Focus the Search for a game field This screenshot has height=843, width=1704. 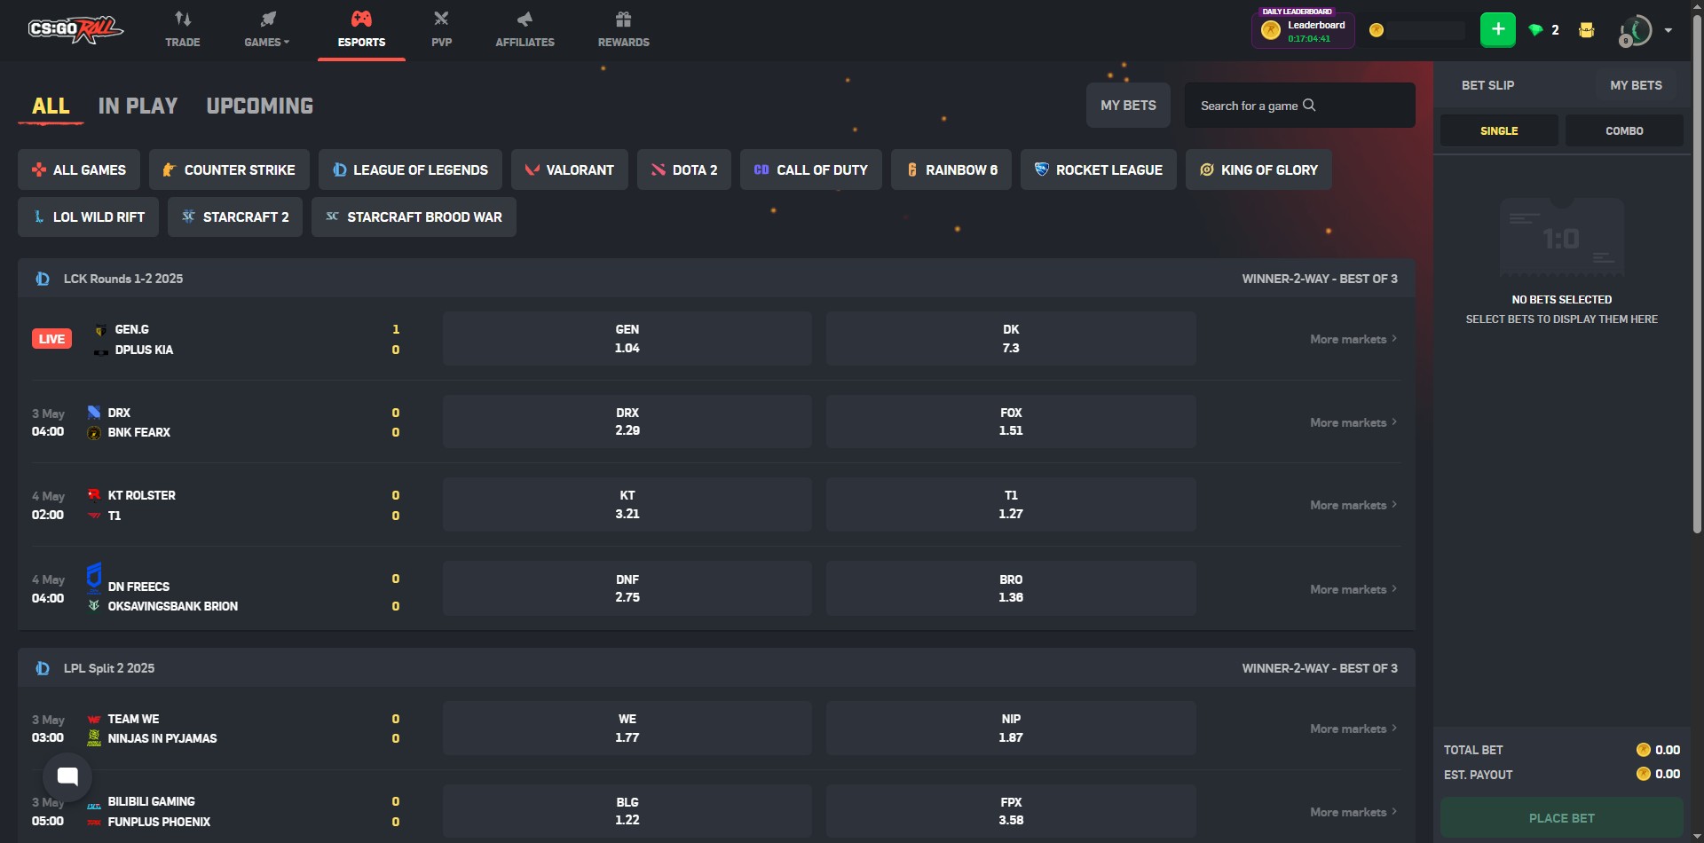click(x=1299, y=106)
